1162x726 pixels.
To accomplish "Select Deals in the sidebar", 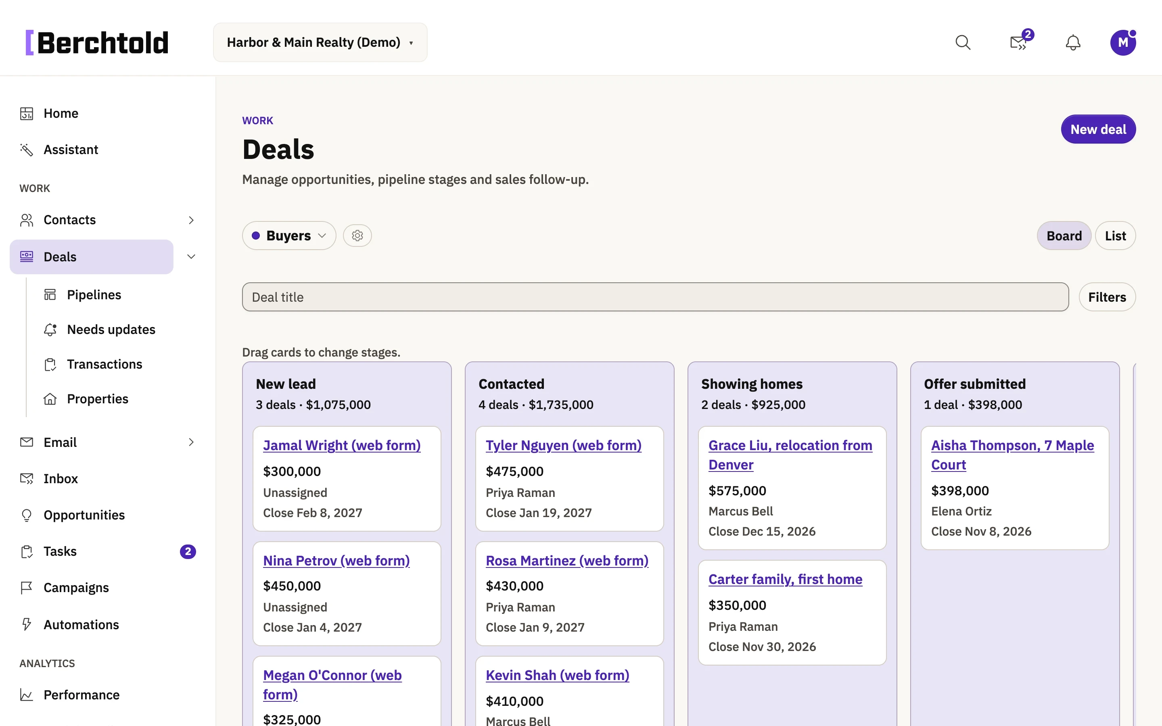I will click(x=91, y=257).
